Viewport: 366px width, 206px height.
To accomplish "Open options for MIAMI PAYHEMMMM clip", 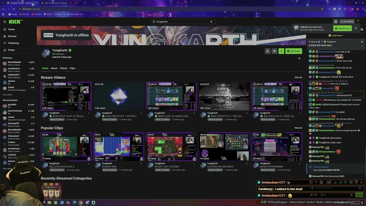I will click(299, 164).
